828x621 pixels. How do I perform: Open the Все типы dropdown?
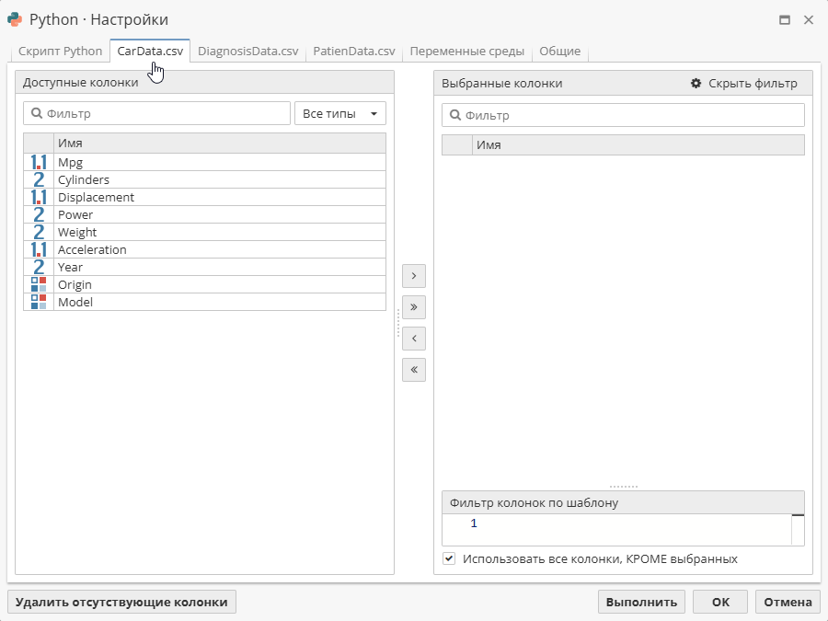pyautogui.click(x=340, y=112)
